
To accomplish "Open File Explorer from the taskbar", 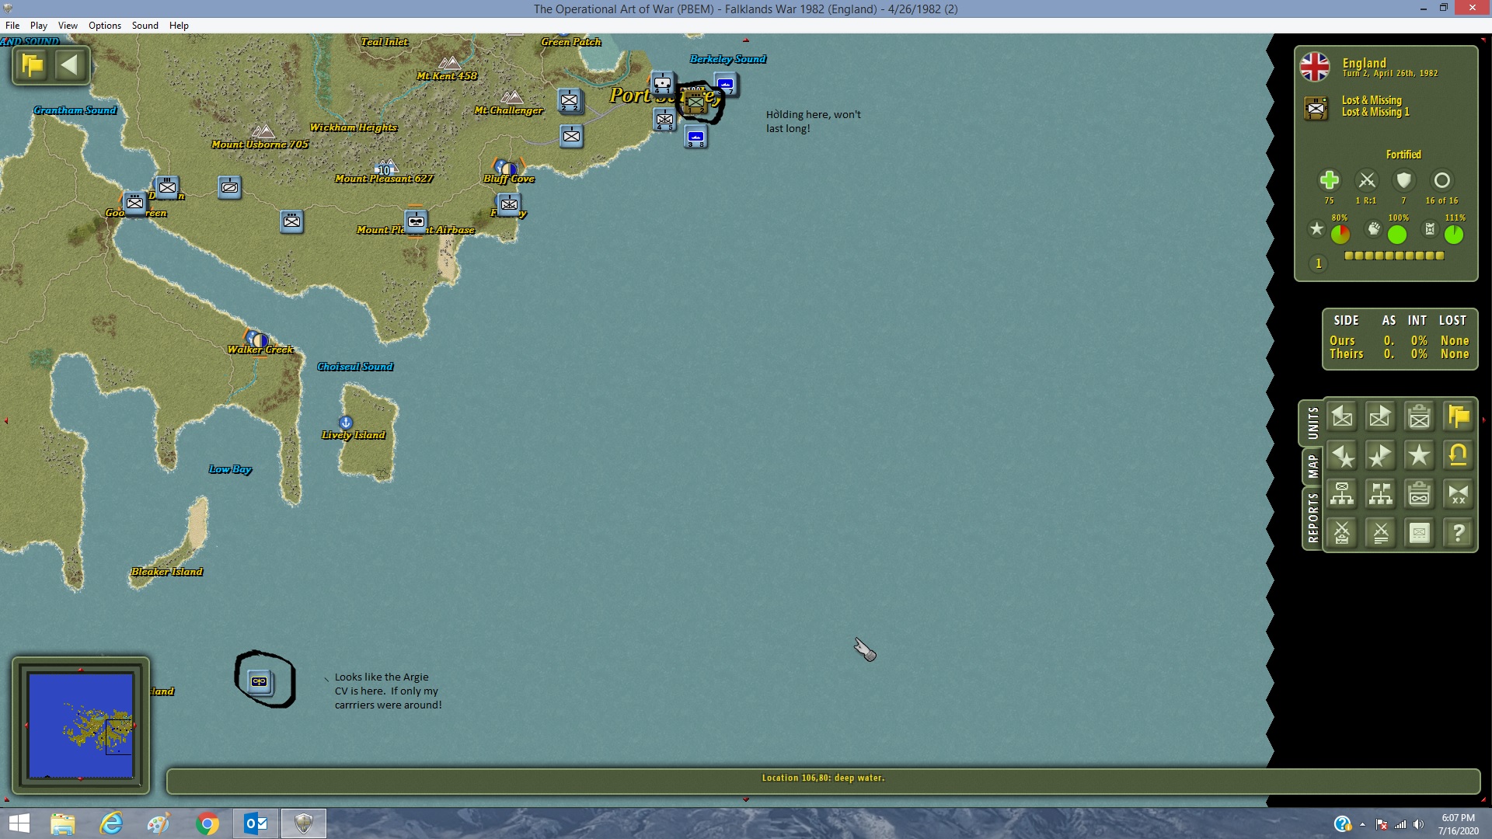I will point(63,823).
